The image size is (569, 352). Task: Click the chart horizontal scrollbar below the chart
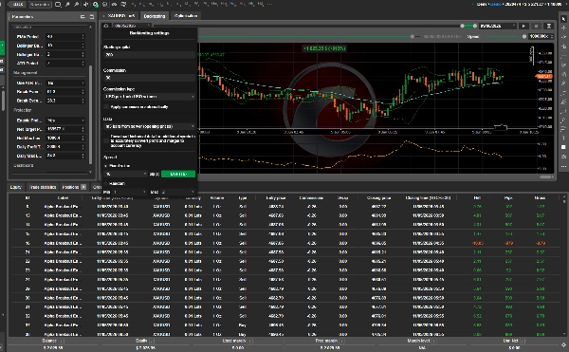pos(546,177)
